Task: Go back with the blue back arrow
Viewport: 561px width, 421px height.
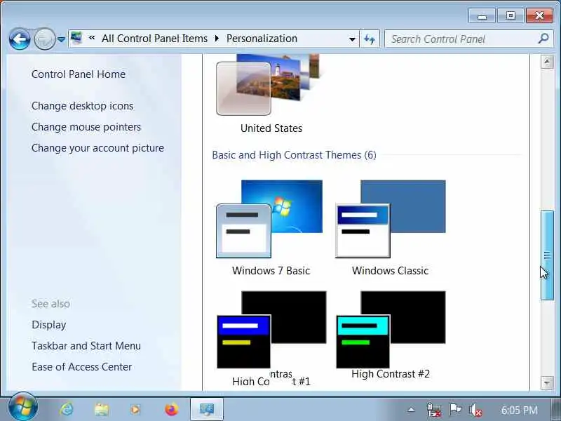Action: (x=20, y=39)
